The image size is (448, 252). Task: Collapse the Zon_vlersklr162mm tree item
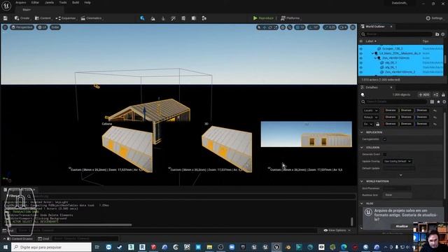pyautogui.click(x=375, y=58)
